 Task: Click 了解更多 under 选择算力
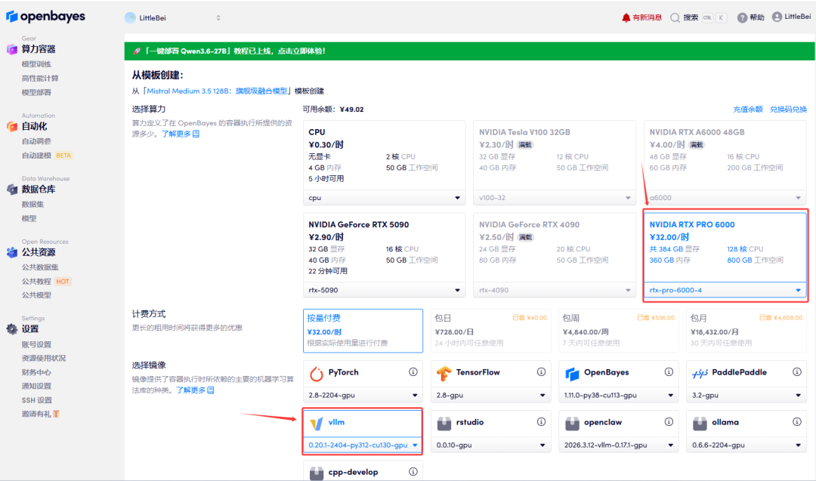[180, 134]
